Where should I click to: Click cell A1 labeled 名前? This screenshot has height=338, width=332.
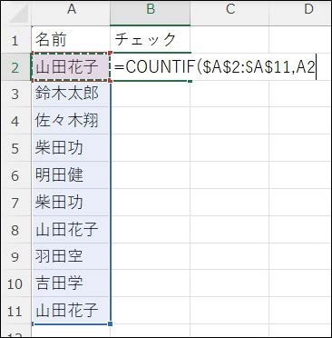pyautogui.click(x=71, y=39)
